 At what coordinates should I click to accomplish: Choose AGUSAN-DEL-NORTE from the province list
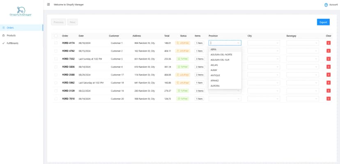pyautogui.click(x=225, y=55)
